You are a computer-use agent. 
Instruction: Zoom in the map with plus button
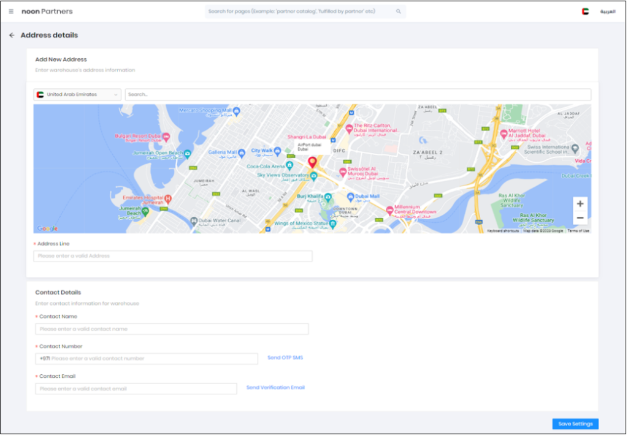[x=580, y=204]
